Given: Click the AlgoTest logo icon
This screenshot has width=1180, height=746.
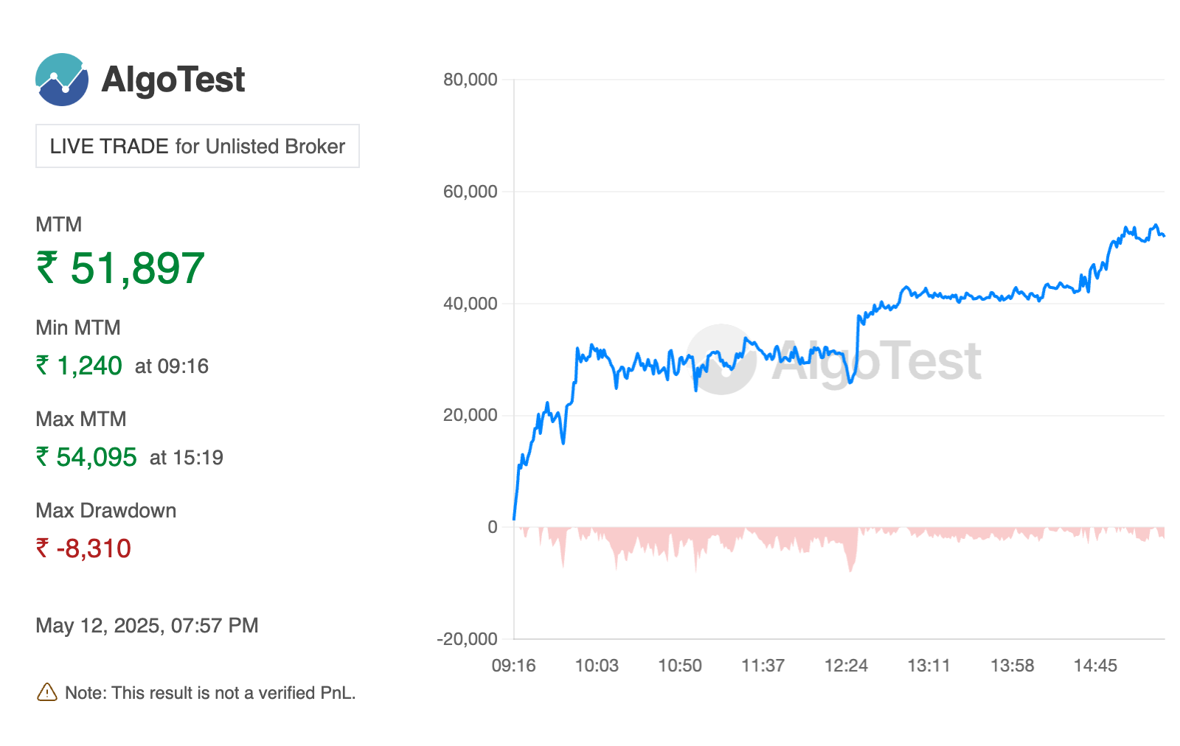Looking at the screenshot, I should (62, 80).
